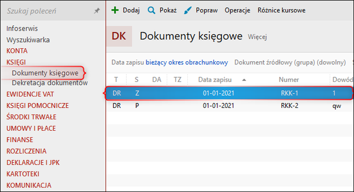Expand the KONTA section
The width and height of the screenshot is (354, 192).
17,51
